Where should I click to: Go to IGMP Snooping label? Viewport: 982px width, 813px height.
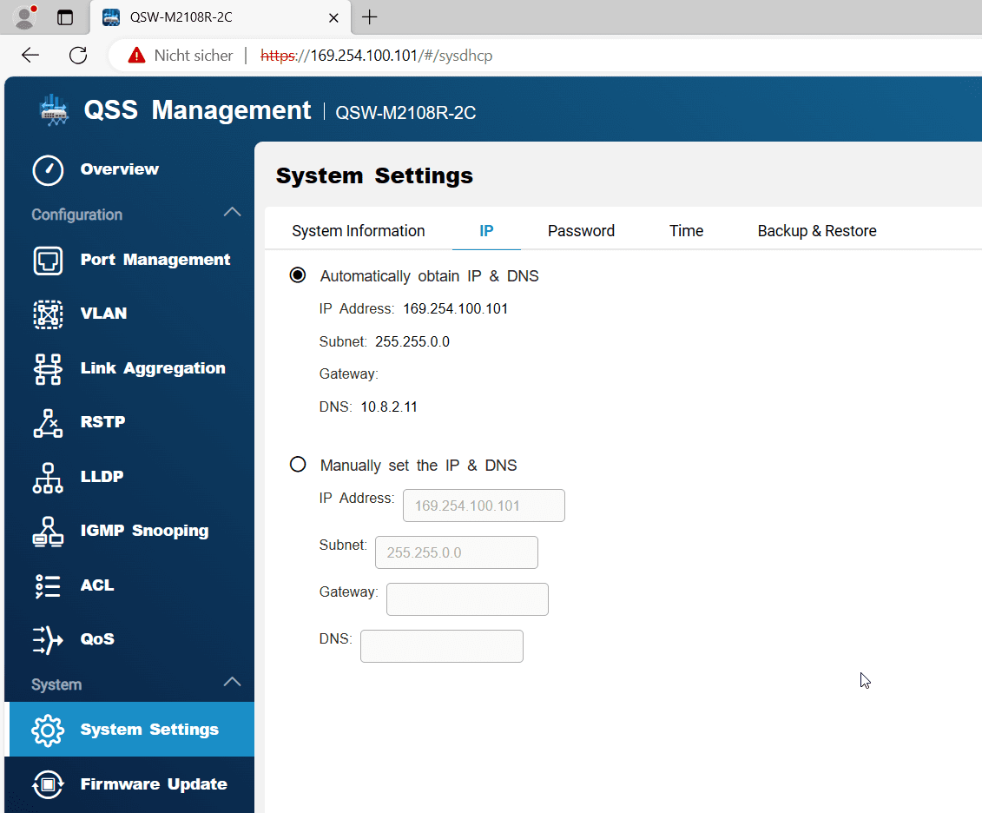145,531
